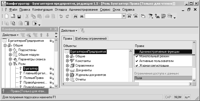The height and width of the screenshot is (101, 200).
Task: Select Отчеты in the Объекты tree
Action: point(81,79)
